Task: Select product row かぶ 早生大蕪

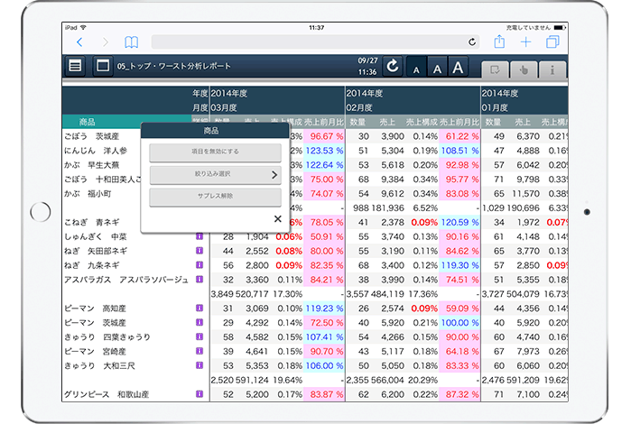Action: tap(91, 165)
